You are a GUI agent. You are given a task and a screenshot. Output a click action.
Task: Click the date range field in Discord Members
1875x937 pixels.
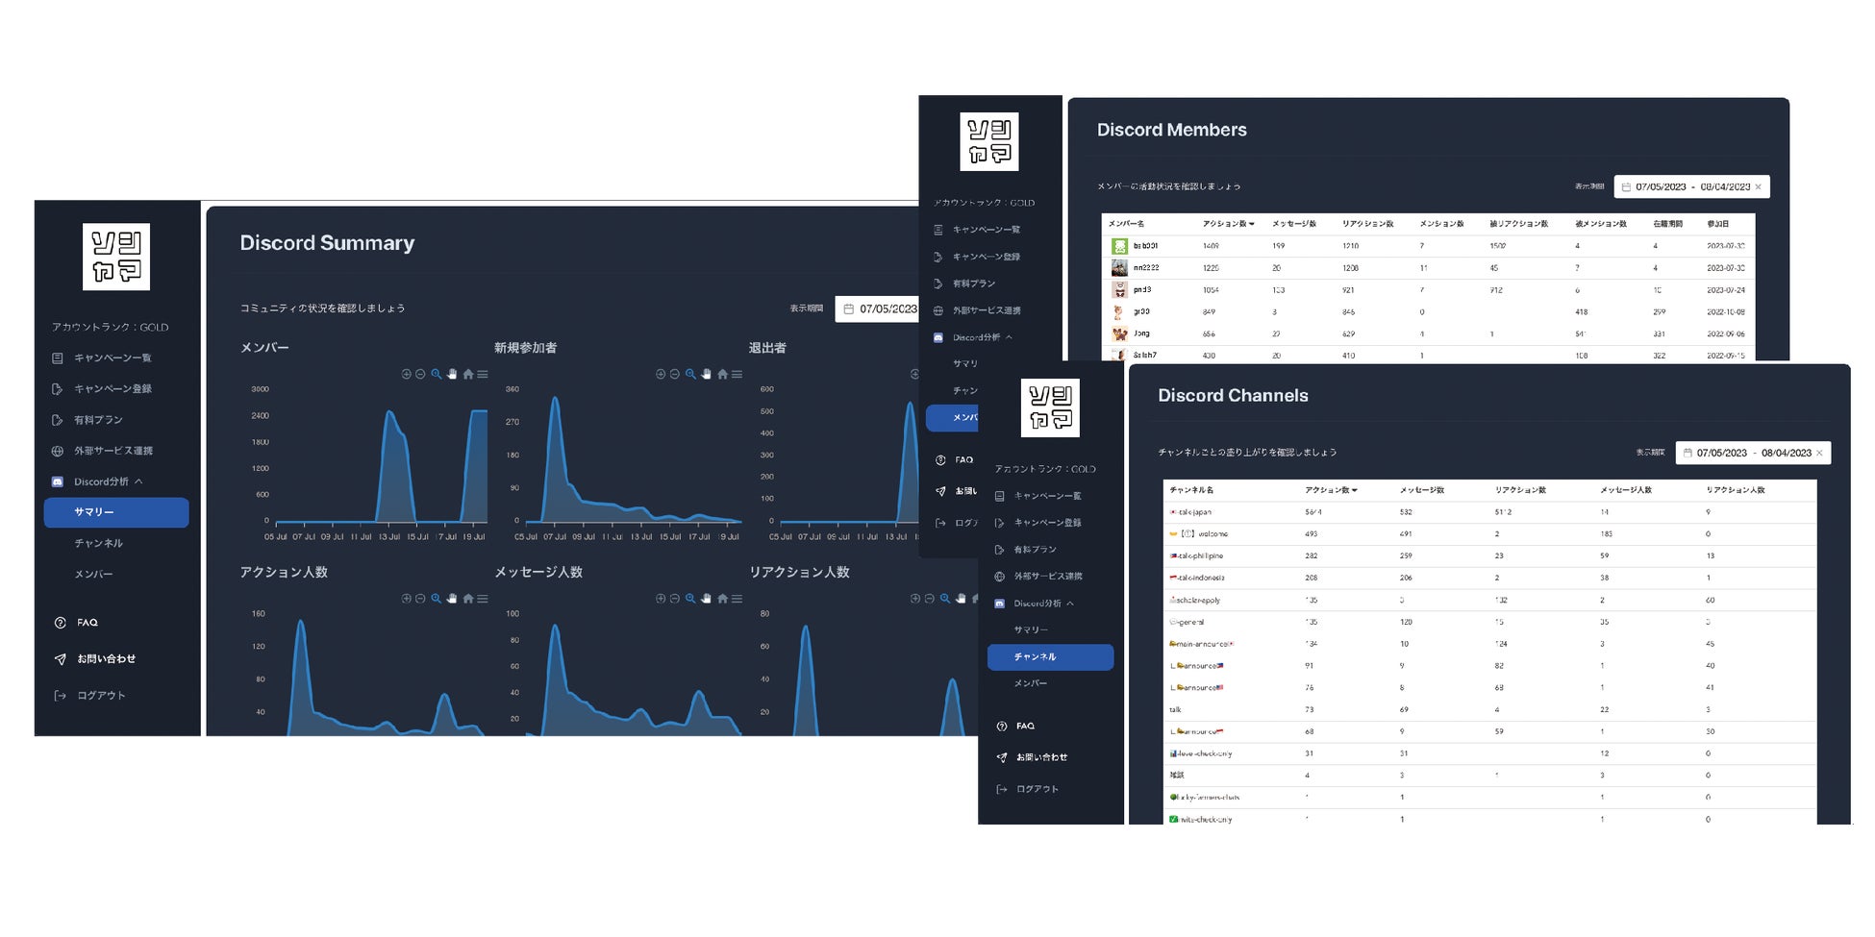tap(1691, 187)
